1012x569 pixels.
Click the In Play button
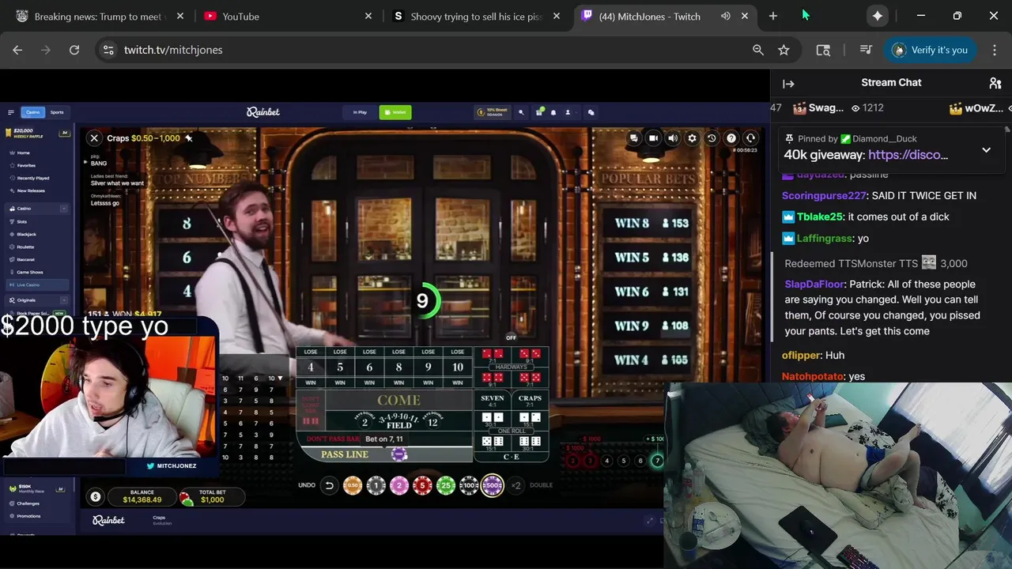(360, 112)
